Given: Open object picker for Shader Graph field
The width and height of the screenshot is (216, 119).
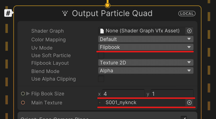Looking at the screenshot, I should click(189, 31).
